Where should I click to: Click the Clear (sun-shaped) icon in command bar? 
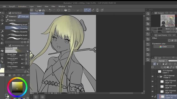58,10
